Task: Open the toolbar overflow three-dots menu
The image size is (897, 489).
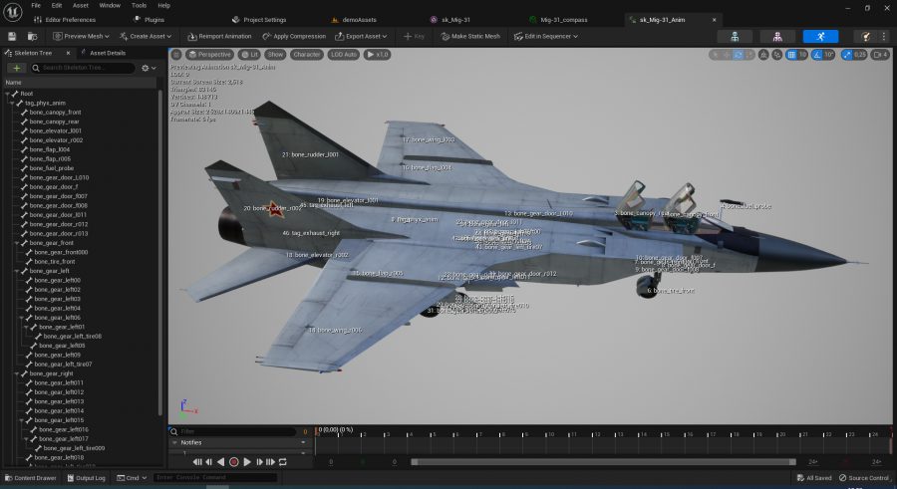Action: (x=883, y=37)
